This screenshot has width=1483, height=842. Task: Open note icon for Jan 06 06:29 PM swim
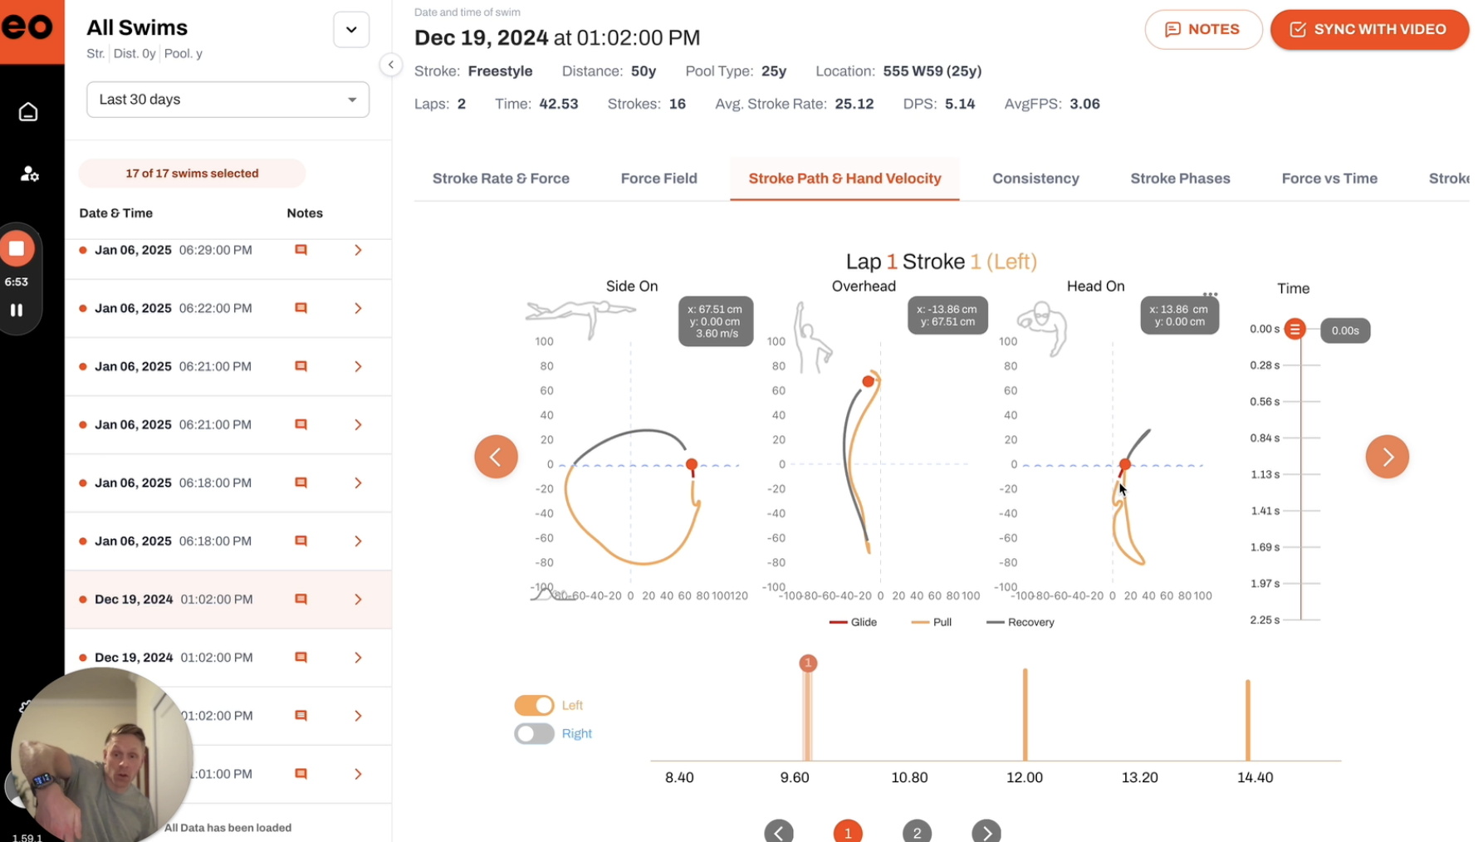tap(301, 250)
